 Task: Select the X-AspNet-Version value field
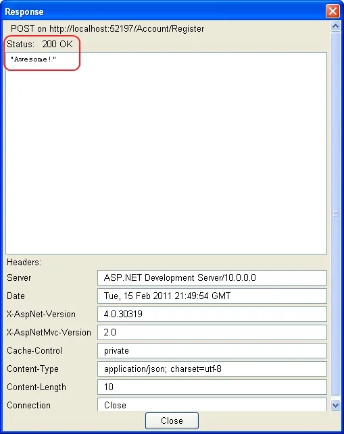tap(212, 314)
